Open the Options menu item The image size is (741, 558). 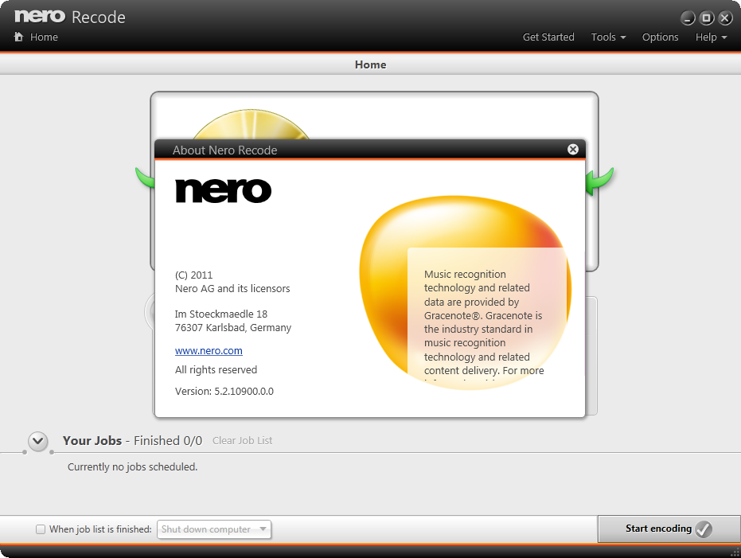[x=660, y=37]
